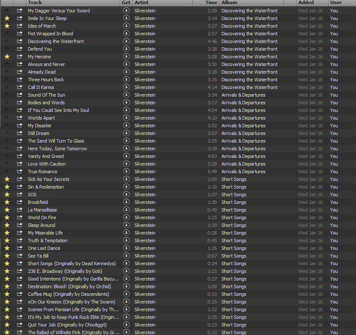Viewport: 356px width, 335px height.
Task: Download icon for Truth & Temptation
Action: pos(126,240)
